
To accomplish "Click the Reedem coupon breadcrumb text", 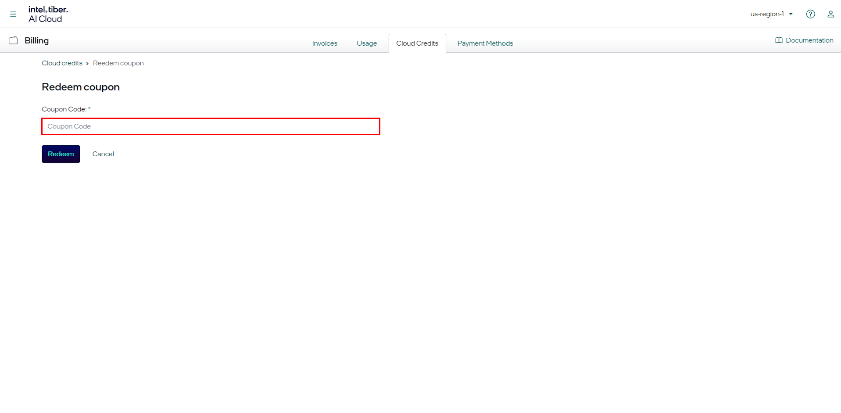I will tap(118, 63).
